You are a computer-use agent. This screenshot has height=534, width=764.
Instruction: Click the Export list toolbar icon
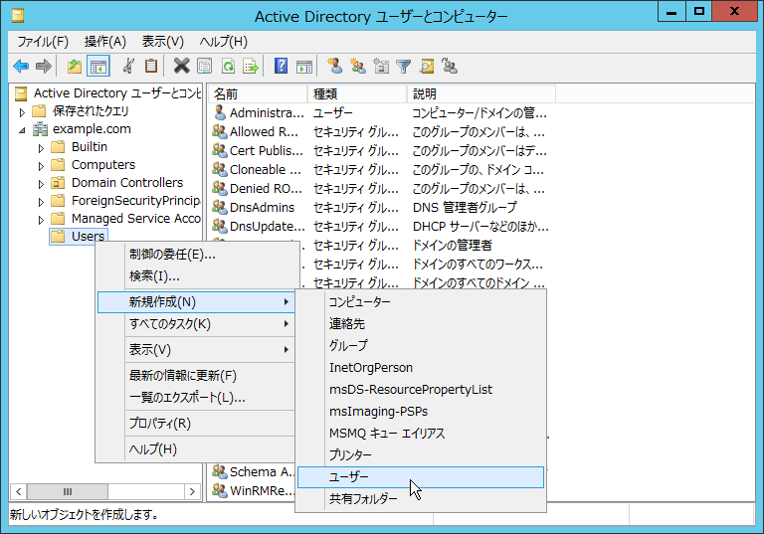(x=251, y=66)
